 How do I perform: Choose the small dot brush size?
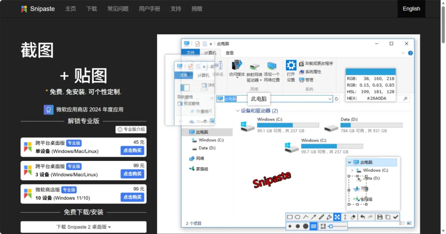coord(290,226)
